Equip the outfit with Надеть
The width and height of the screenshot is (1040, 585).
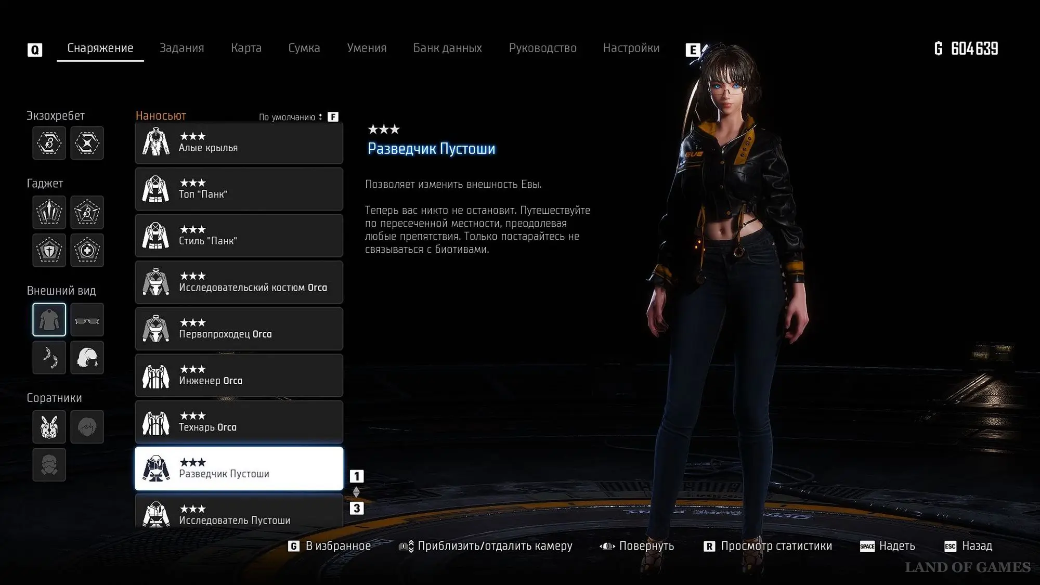tap(888, 546)
